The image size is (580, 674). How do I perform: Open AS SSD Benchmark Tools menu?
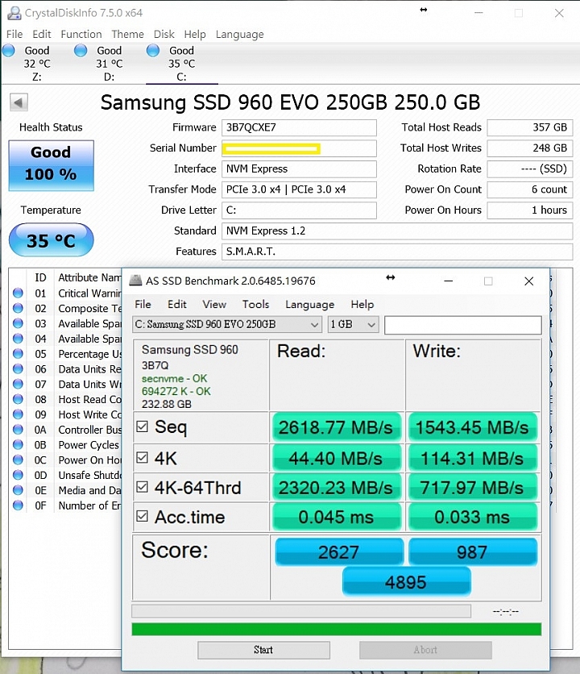255,304
